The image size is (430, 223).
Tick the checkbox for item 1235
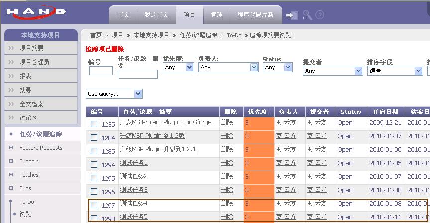(x=94, y=124)
